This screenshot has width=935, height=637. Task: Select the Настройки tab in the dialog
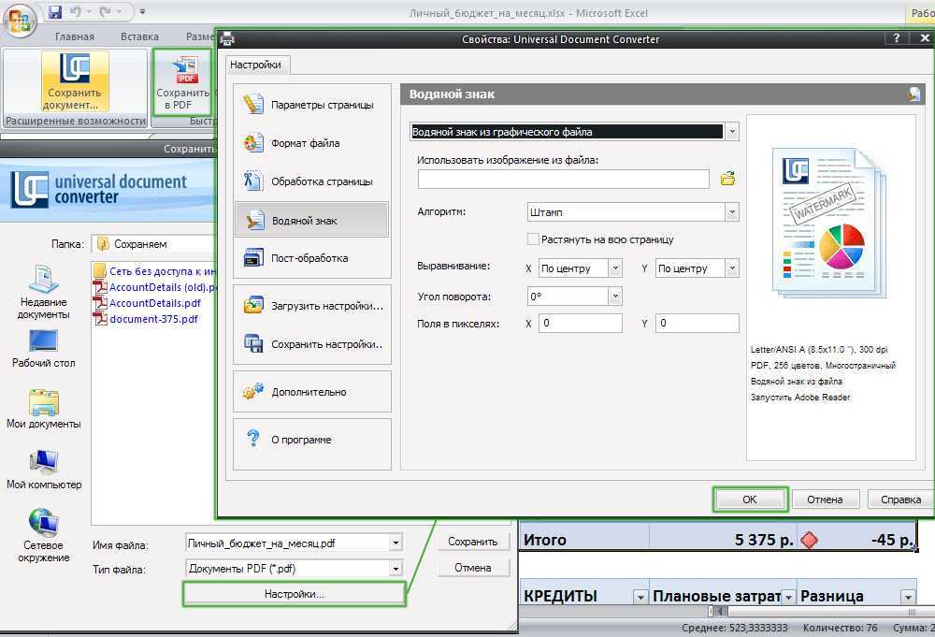pyautogui.click(x=256, y=65)
